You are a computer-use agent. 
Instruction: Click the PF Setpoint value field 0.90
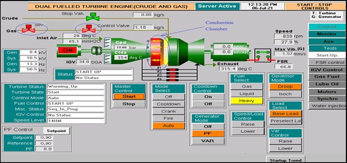[44, 138]
